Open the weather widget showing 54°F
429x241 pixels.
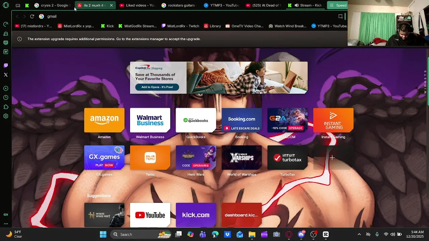click(x=14, y=234)
